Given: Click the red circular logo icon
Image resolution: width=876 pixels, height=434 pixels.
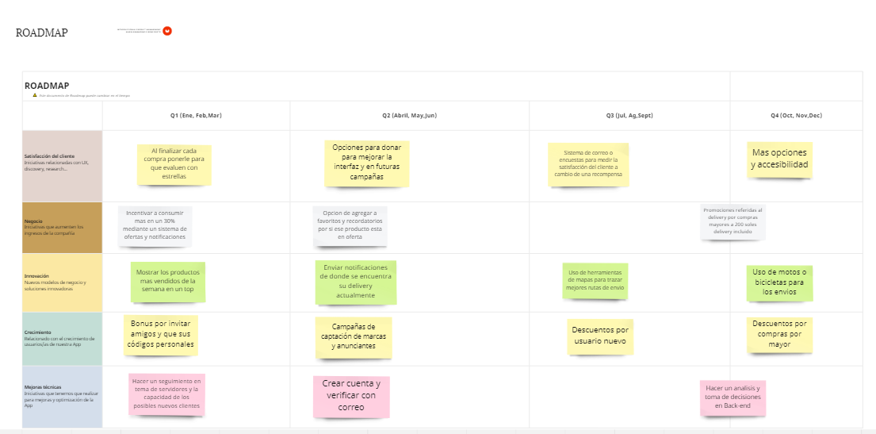Looking at the screenshot, I should (x=167, y=31).
